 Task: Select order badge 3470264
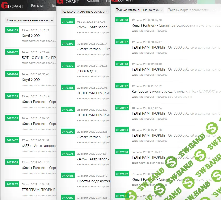[x=122, y=130]
